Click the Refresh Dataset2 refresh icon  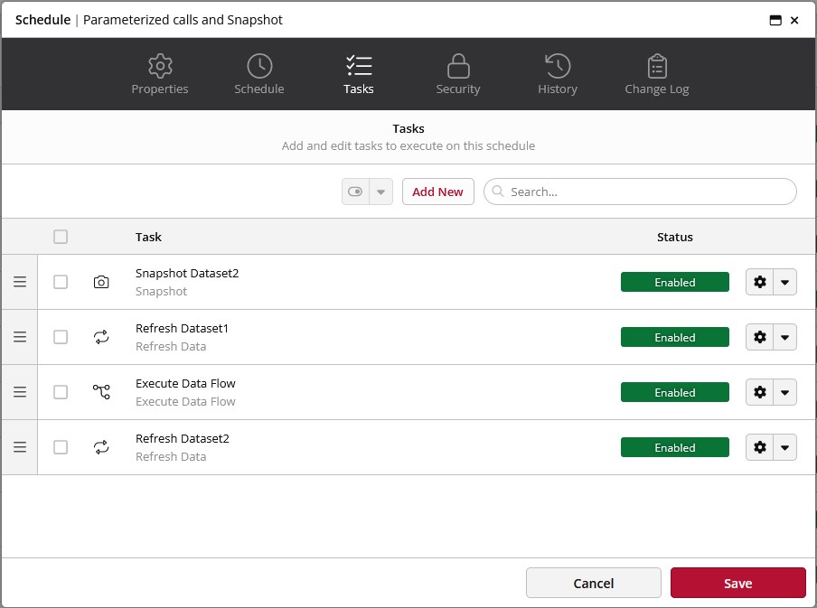point(101,447)
